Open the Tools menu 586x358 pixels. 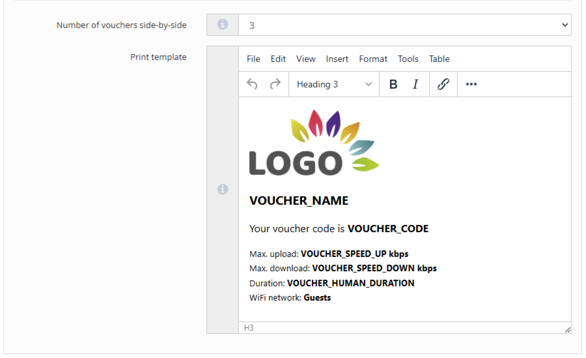pyautogui.click(x=408, y=59)
